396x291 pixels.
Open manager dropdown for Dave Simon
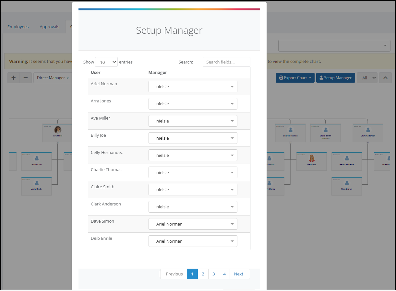coord(193,224)
